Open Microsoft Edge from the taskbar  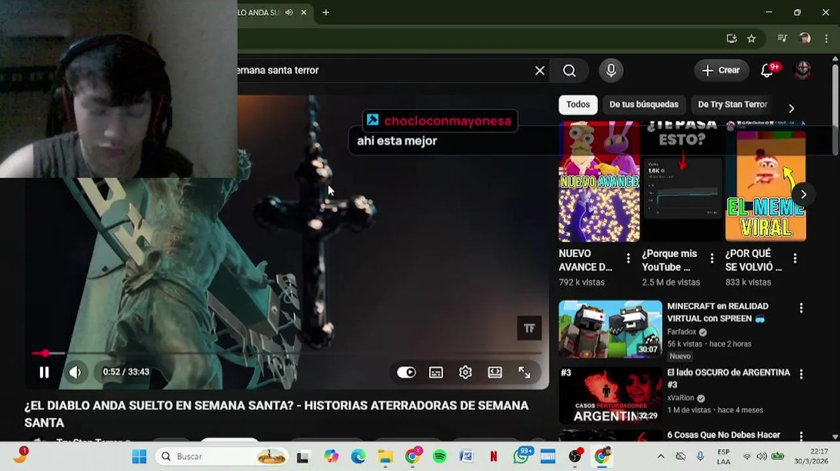[358, 457]
